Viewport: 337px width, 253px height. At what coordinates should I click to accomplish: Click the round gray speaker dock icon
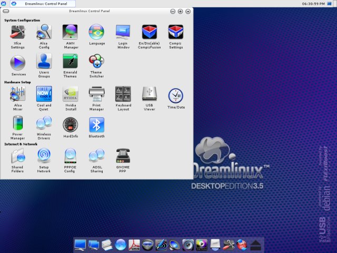188,245
